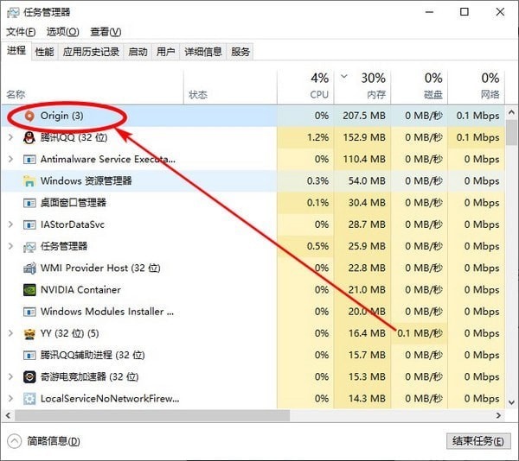Click the horizontal scrollbar right arrow

click(499, 415)
